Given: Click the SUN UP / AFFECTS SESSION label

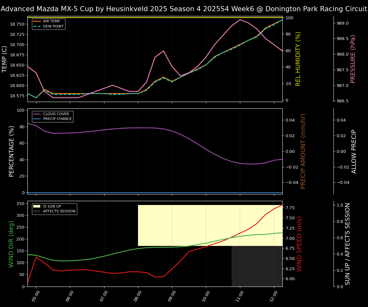Looking at the screenshot, I should pyautogui.click(x=348, y=244).
